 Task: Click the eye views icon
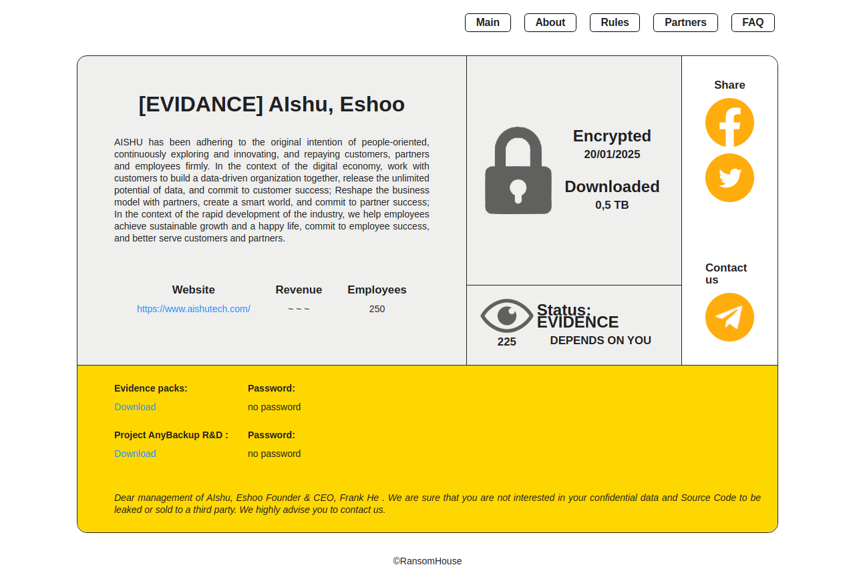pyautogui.click(x=506, y=316)
